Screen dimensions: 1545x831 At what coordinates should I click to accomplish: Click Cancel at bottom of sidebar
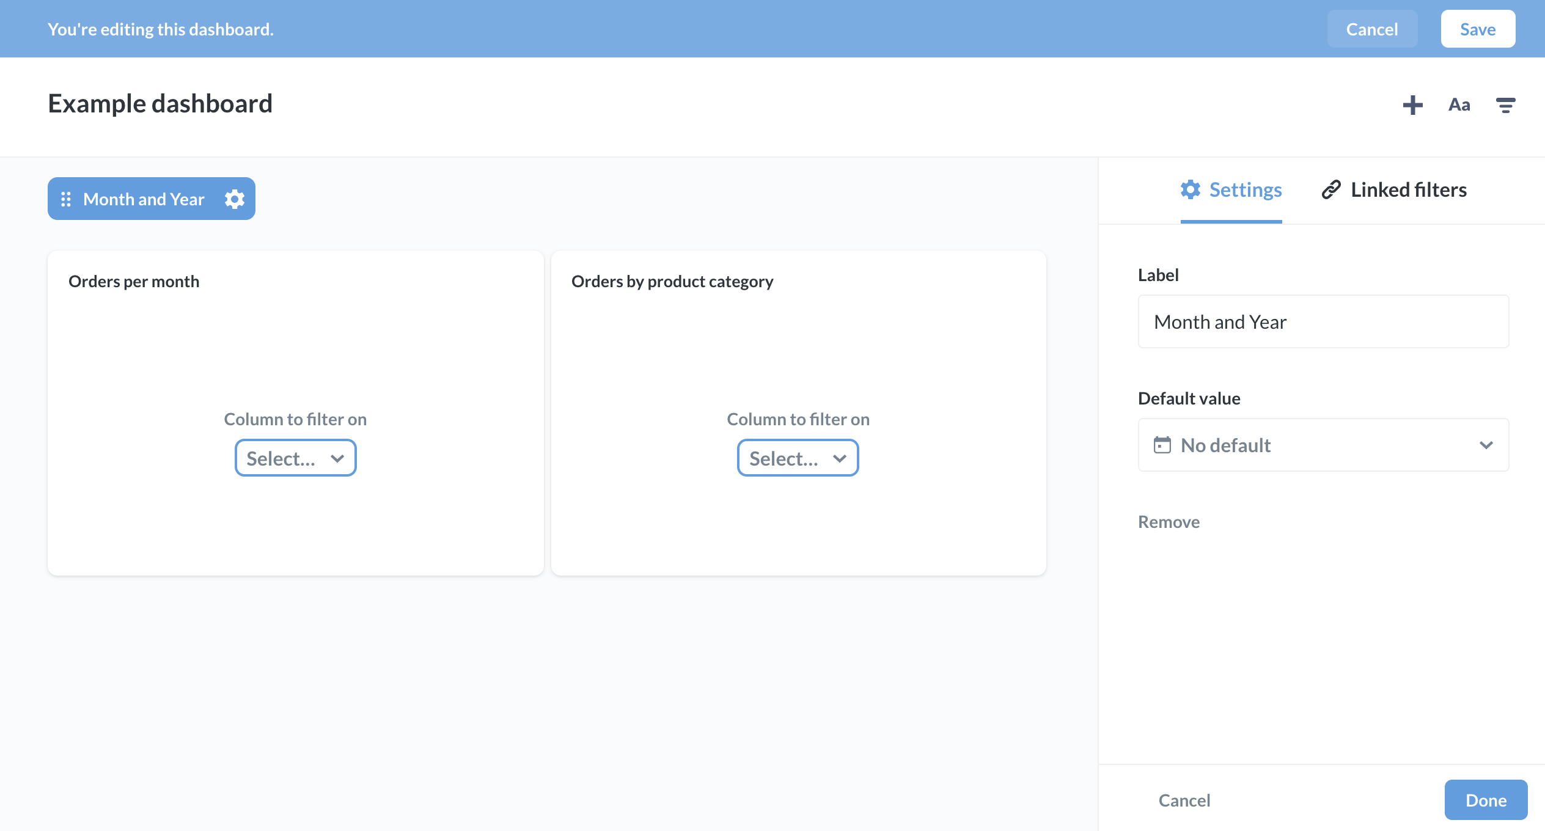coord(1184,800)
